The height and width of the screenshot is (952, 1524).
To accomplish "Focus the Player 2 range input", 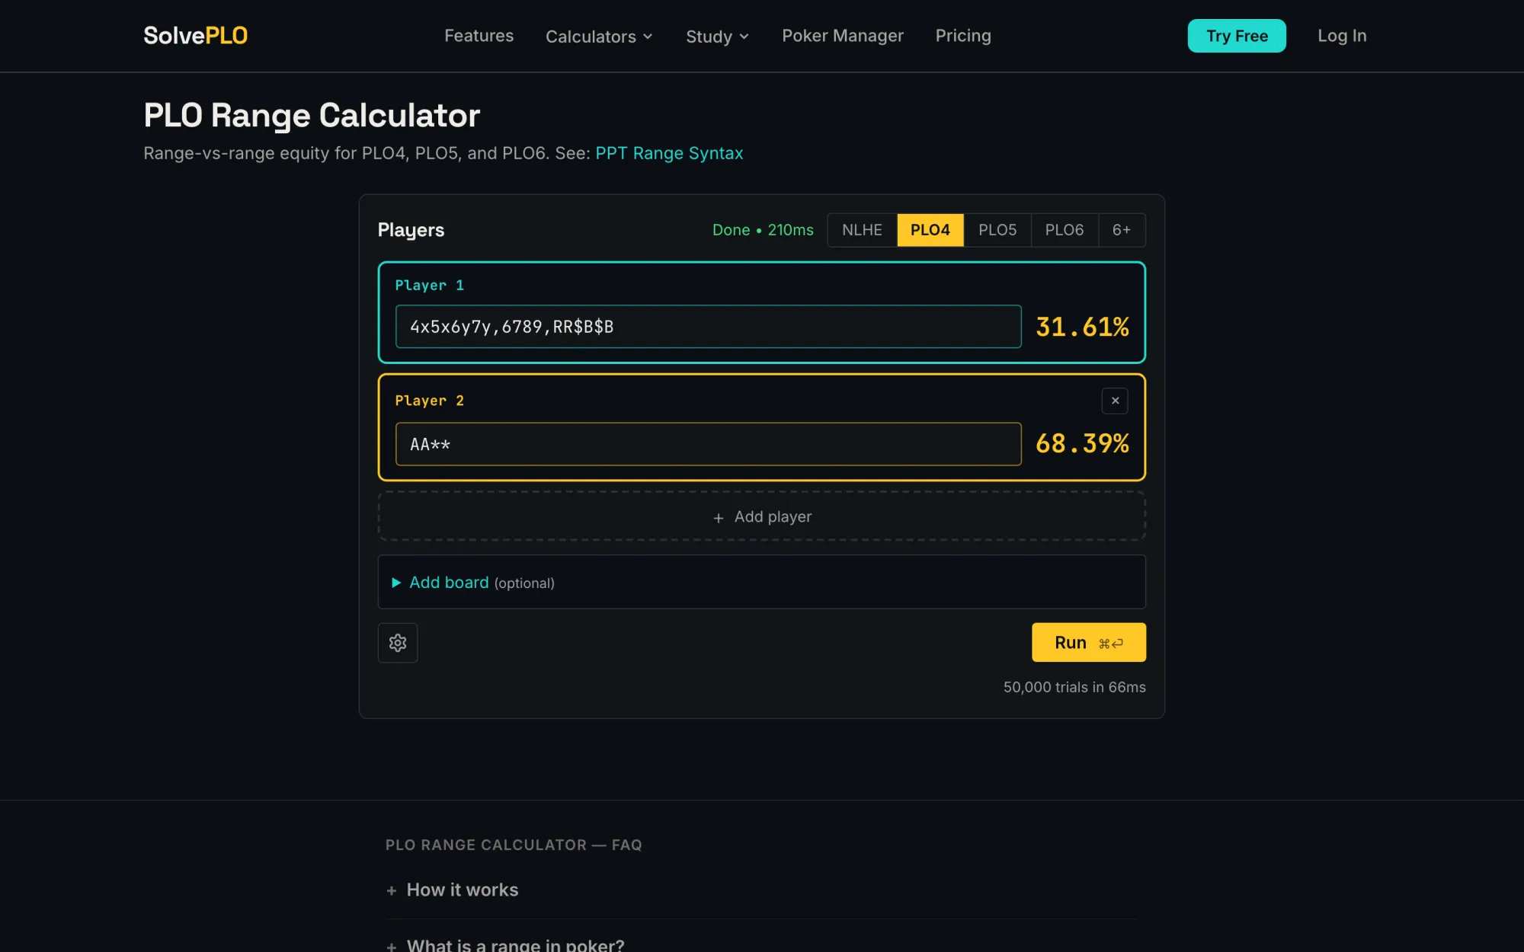I will click(709, 444).
